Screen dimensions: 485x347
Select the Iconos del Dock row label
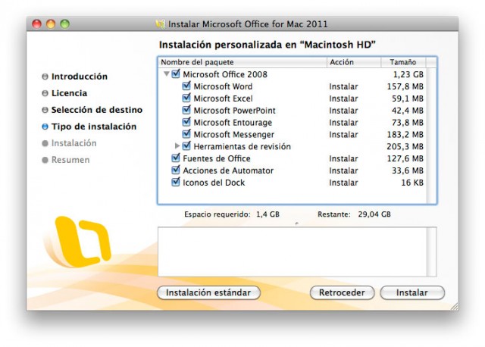click(x=214, y=183)
